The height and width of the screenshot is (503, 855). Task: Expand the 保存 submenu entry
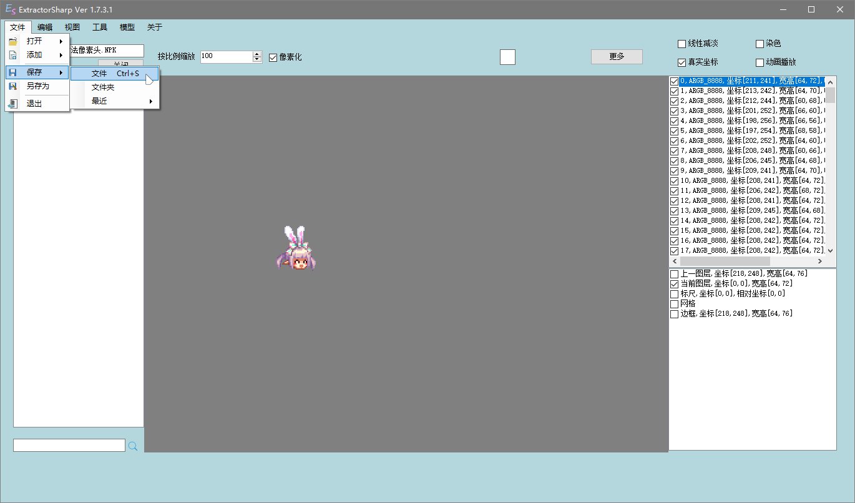point(37,72)
